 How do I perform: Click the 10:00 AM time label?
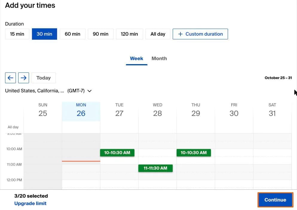tap(14, 149)
